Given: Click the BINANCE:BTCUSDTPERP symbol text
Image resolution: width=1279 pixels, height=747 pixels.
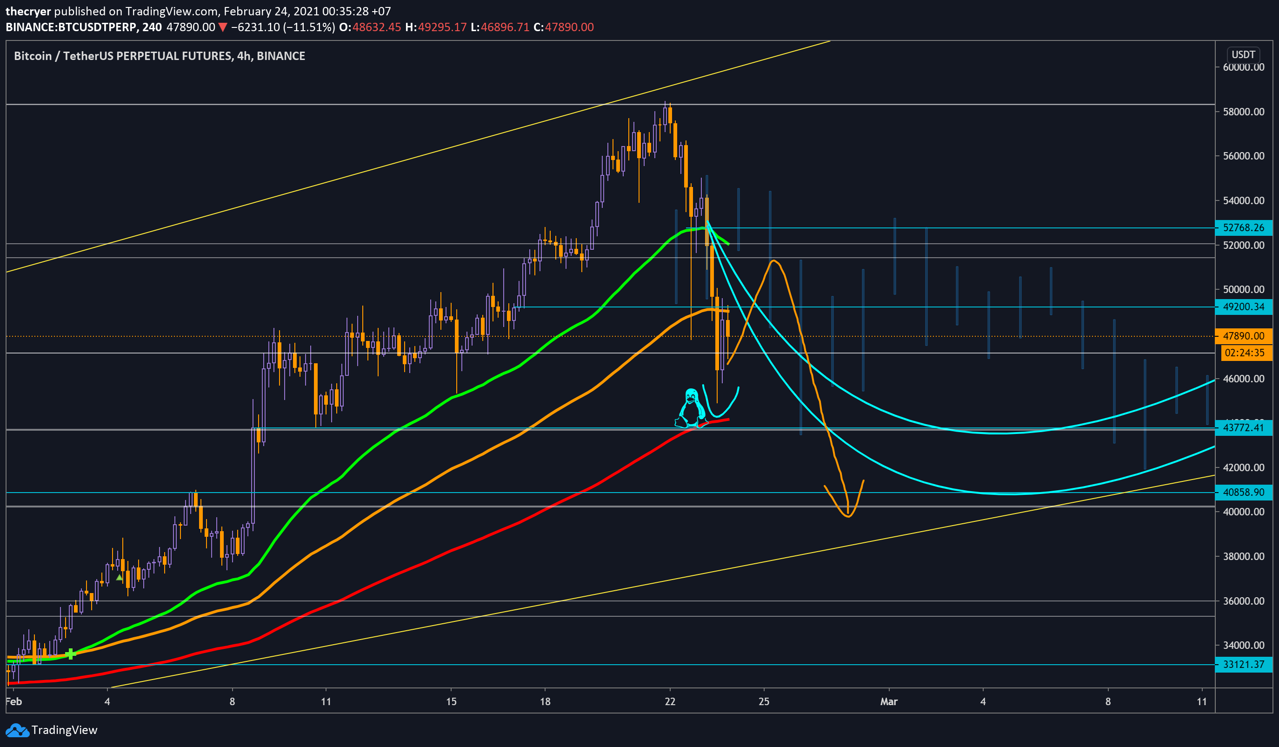Looking at the screenshot, I should click(71, 27).
